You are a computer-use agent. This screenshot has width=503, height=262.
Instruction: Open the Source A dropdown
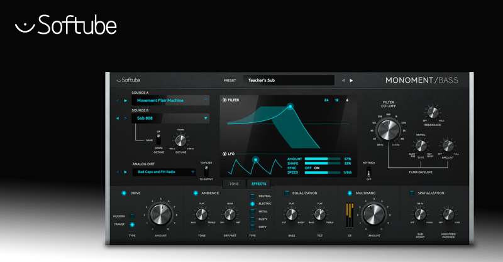pos(170,100)
